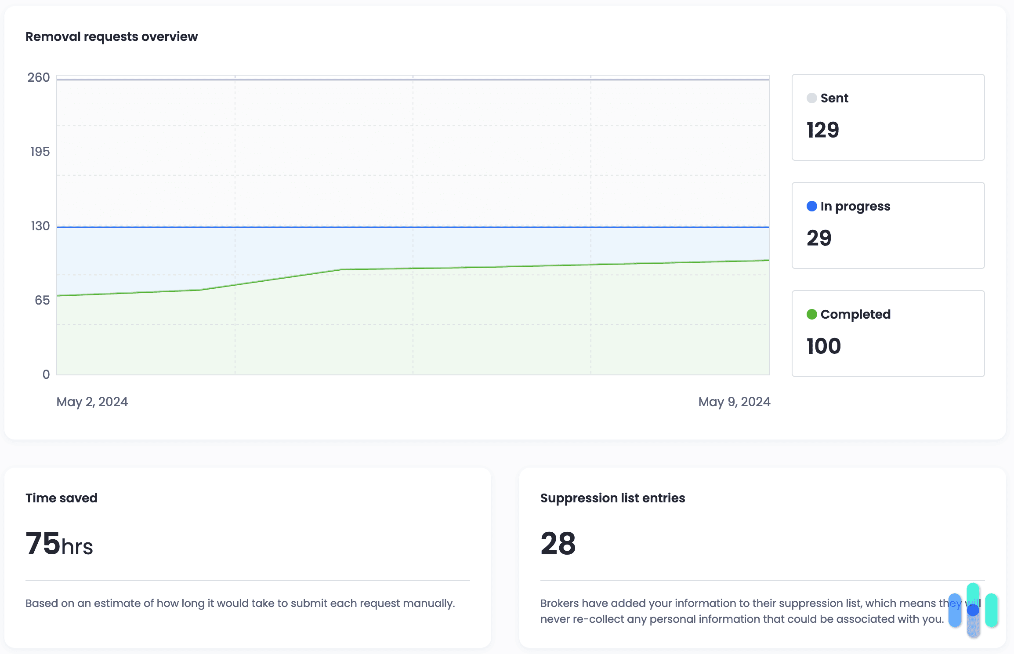Click the May 9, 2024 date label

click(x=734, y=402)
